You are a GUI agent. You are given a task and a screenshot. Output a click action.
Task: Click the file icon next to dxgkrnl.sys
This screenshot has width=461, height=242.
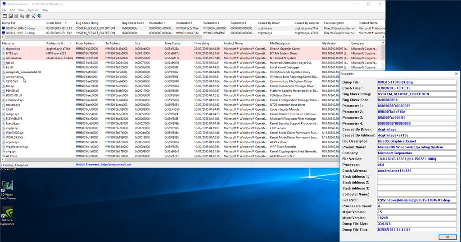point(4,49)
